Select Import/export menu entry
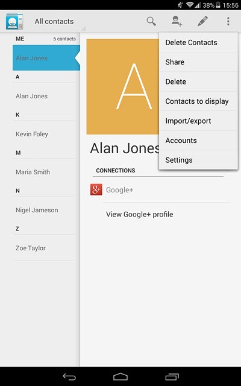241x386 pixels. tap(198, 121)
